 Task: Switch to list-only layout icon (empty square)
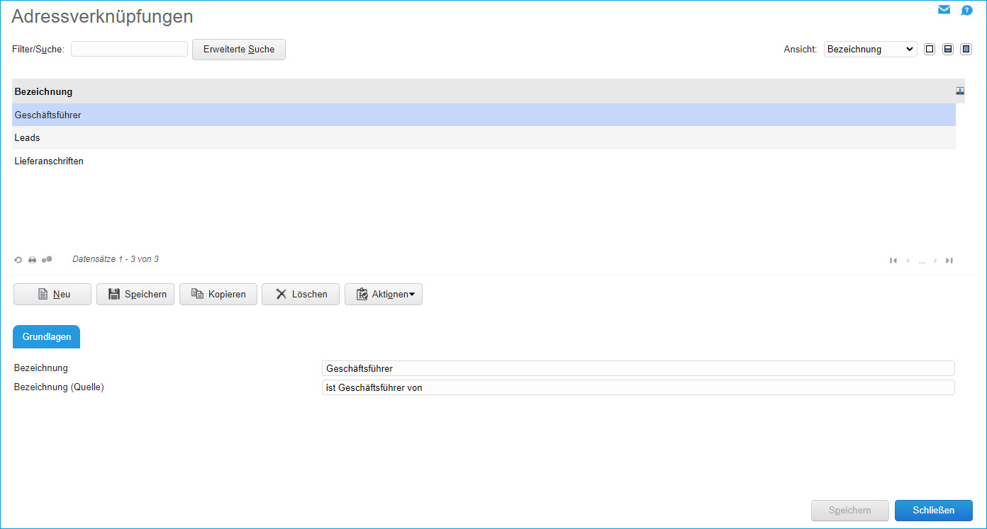(930, 50)
